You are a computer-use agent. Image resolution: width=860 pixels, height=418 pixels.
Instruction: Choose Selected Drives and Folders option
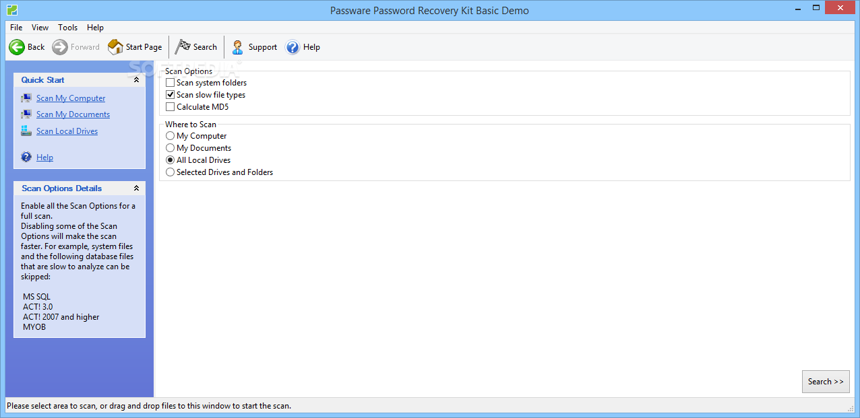point(171,172)
